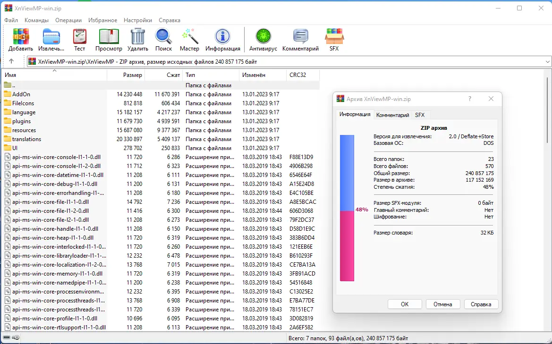The image size is (552, 344).
Task: Click the key icon in status bar
Action: click(x=16, y=338)
